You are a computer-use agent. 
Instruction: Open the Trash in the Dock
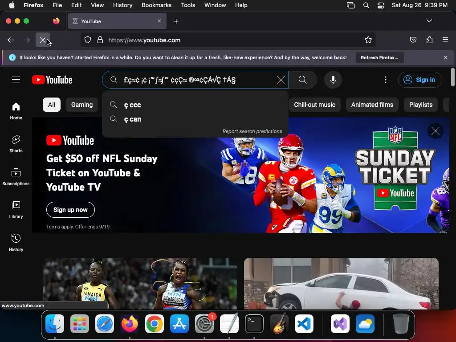[x=400, y=323]
